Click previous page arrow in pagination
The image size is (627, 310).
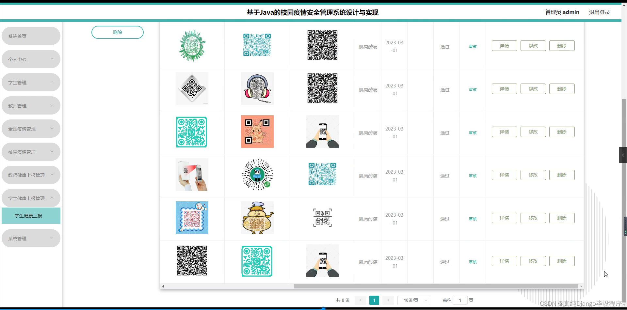click(361, 300)
